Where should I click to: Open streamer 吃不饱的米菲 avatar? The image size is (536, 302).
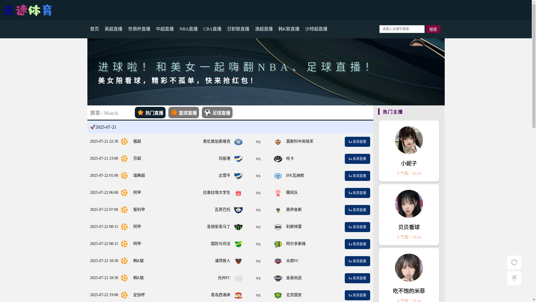coord(409,268)
